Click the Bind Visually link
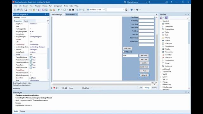203x114 pixels. 17,83
